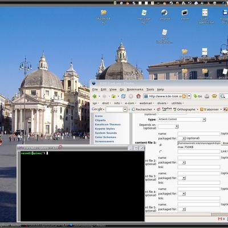This screenshot has height=228, width=228.
Task: Go up a level via the folder-up icon
Action: [113, 96]
